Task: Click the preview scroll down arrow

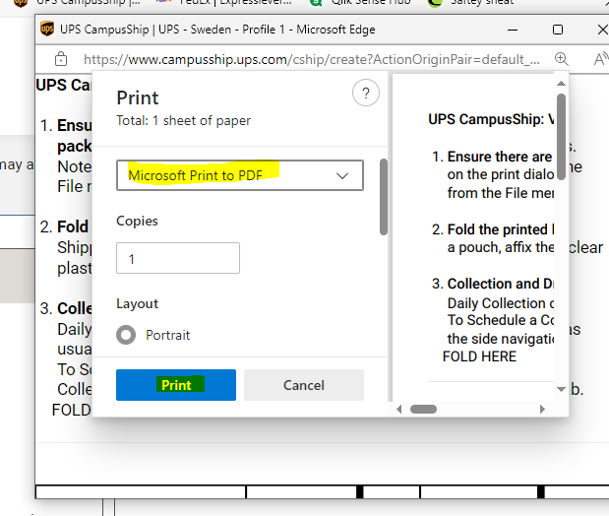Action: 561,389
